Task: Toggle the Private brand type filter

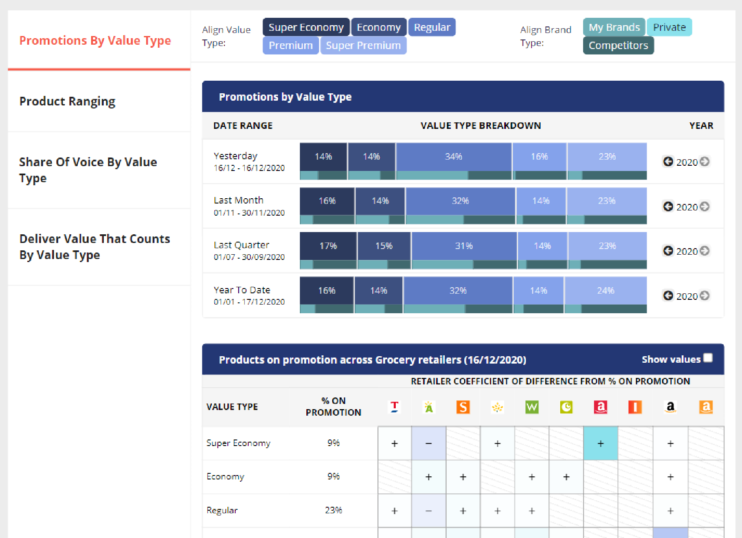Action: tap(670, 27)
